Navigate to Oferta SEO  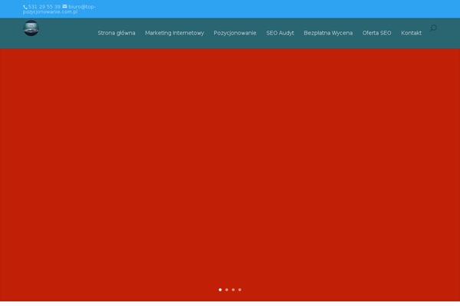[x=376, y=33]
